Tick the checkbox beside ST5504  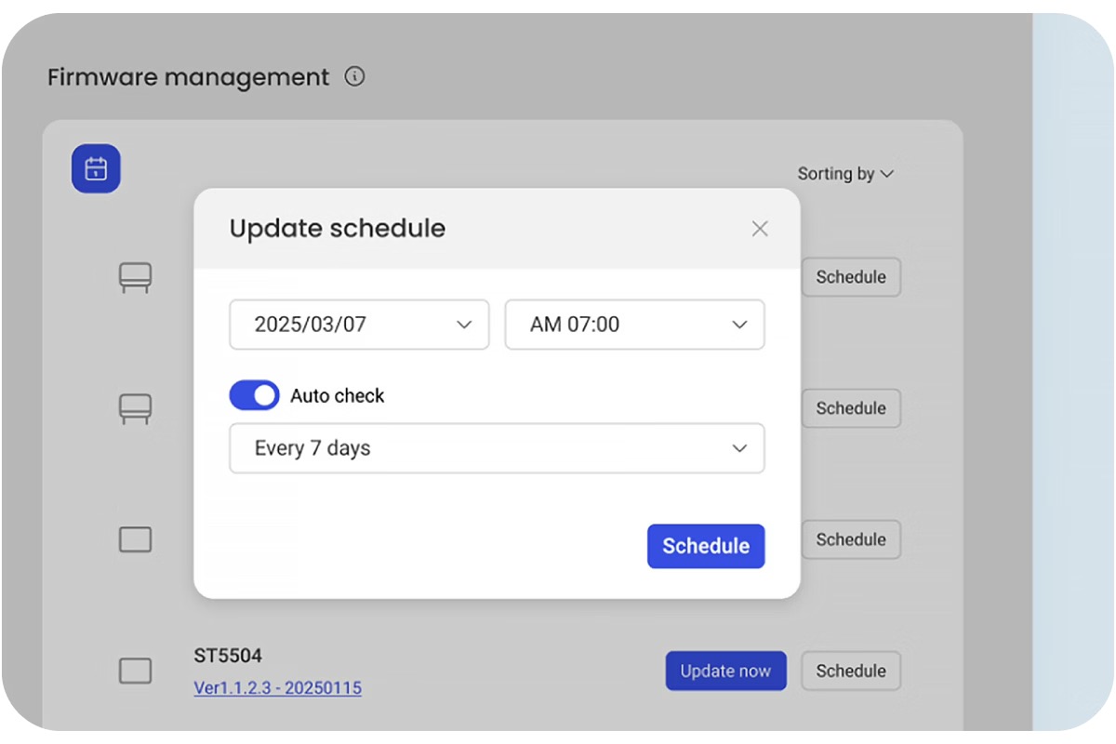click(x=136, y=671)
